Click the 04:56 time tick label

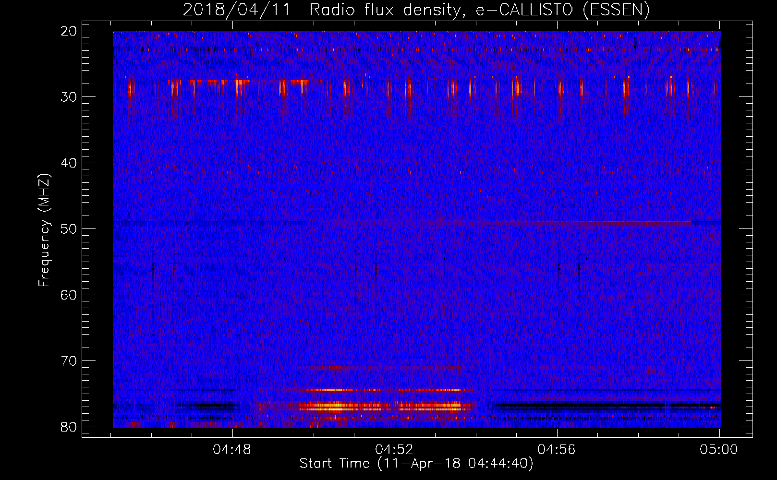[x=557, y=450]
